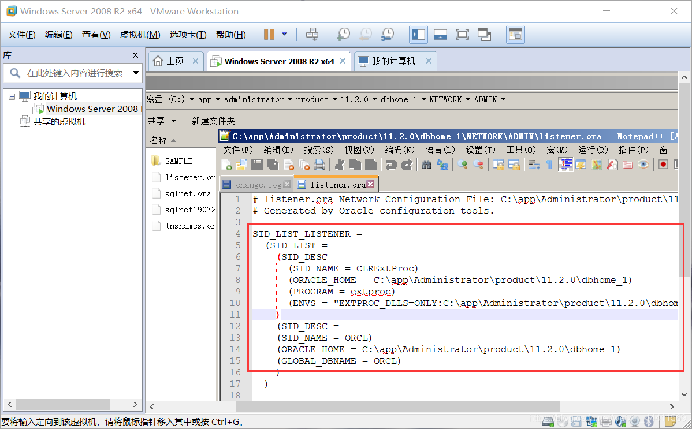Expand the Administrator breadcrumb dropdown arrow

point(290,99)
